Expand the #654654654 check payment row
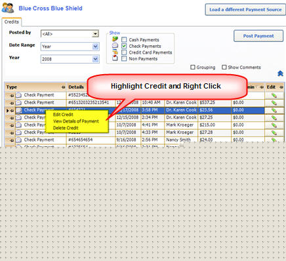Image resolution: width=286 pixels, height=261 pixels. click(12, 140)
